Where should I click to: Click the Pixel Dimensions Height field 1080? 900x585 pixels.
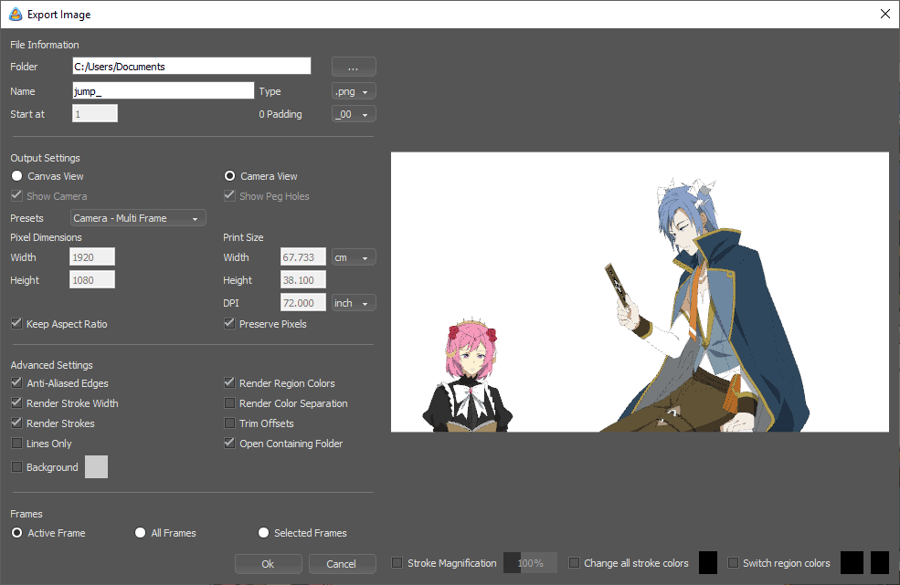tap(92, 280)
